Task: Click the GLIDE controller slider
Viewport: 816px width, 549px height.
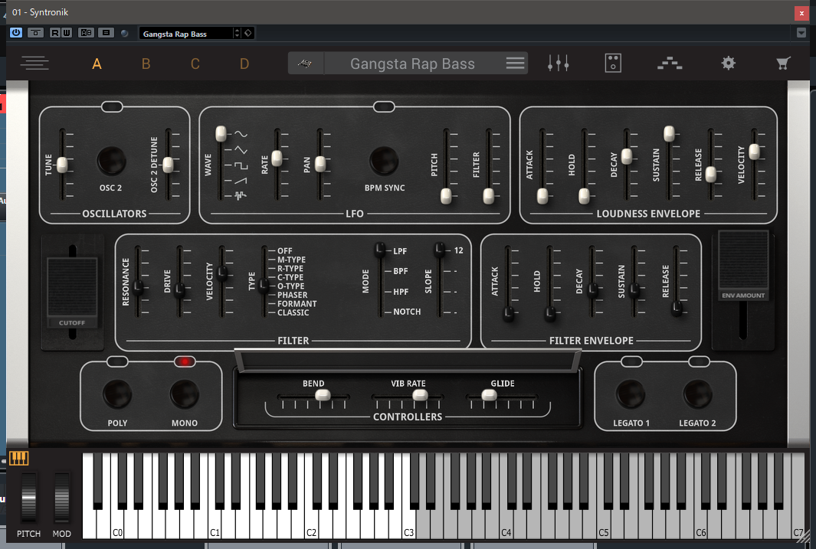Action: coord(489,395)
